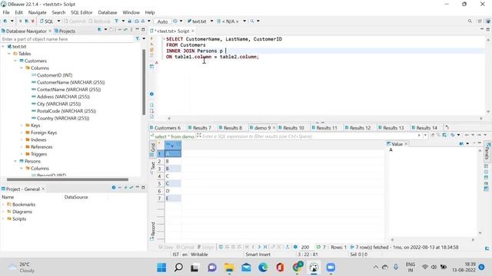The image size is (492, 276).
Task: Go to next result row arrow
Action: coord(259,247)
